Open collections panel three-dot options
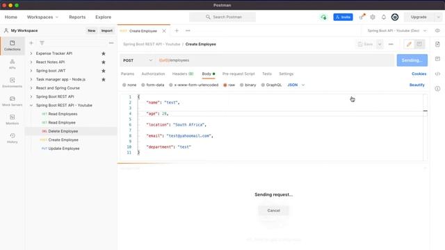The height and width of the screenshot is (250, 445). (111, 43)
